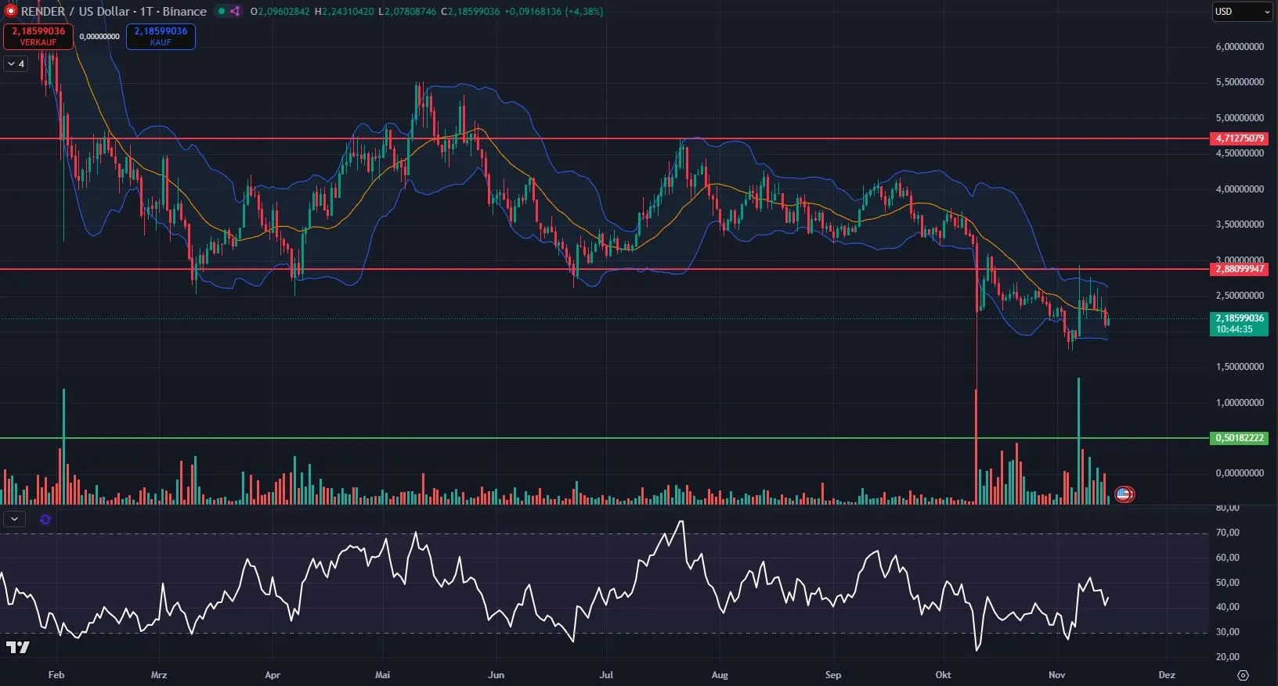Click the Mai label on time axis
This screenshot has width=1278, height=686.
(x=382, y=674)
